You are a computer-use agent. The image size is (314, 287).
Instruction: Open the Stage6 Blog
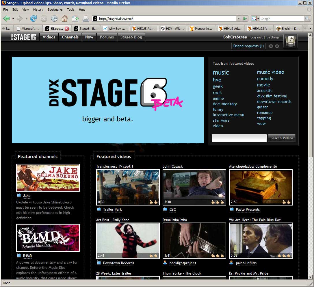pyautogui.click(x=131, y=37)
